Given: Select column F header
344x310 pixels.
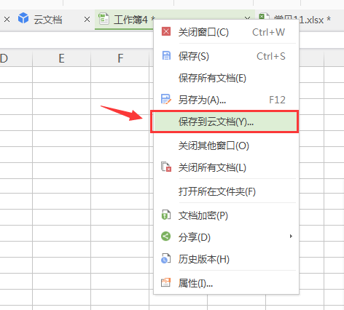Looking at the screenshot, I should (120, 58).
